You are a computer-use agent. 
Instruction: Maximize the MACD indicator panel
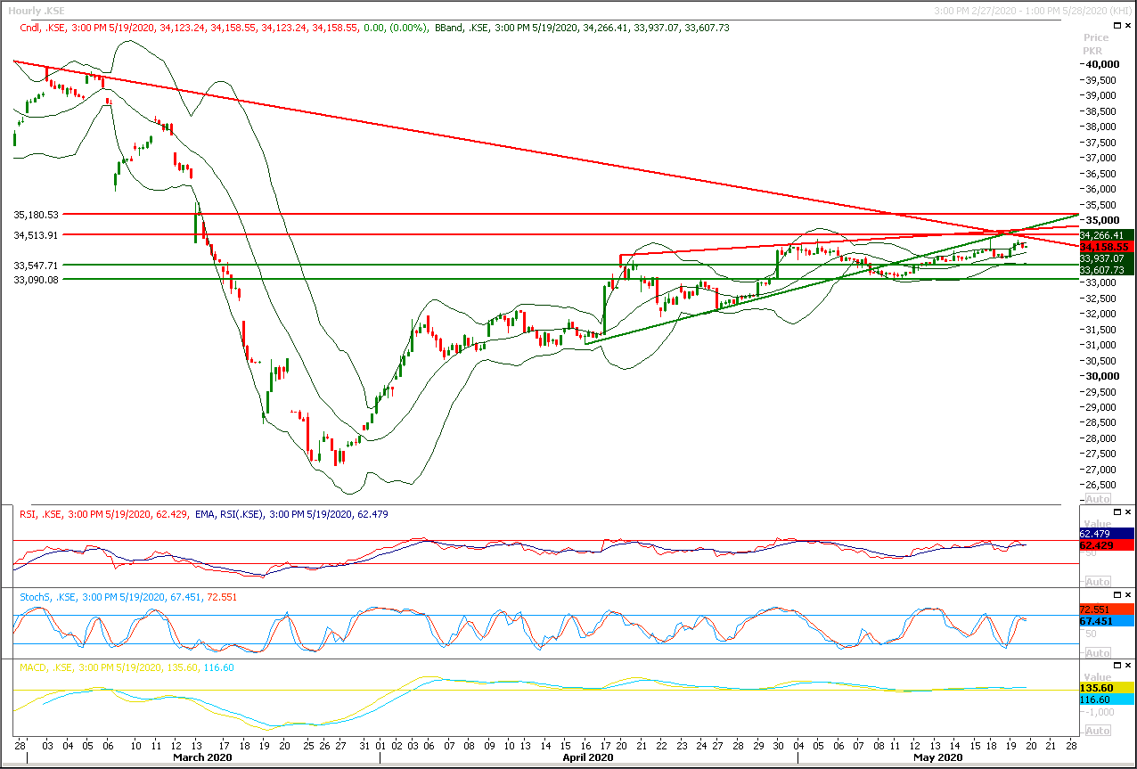click(1117, 665)
